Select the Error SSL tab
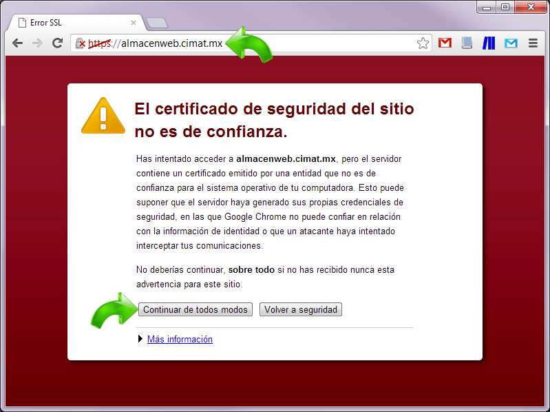The image size is (550, 412). [x=76, y=23]
